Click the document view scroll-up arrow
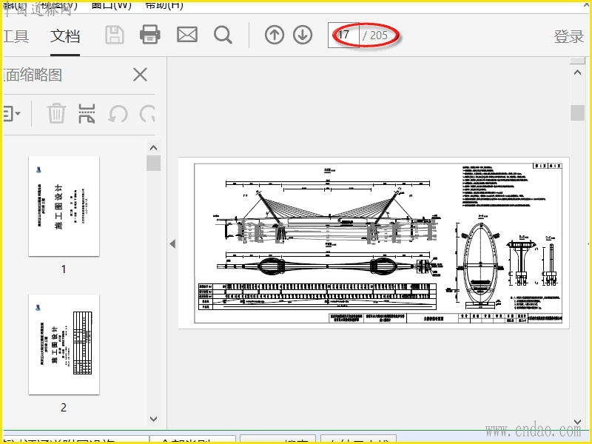Viewport: 592px width, 444px height. pos(577,72)
